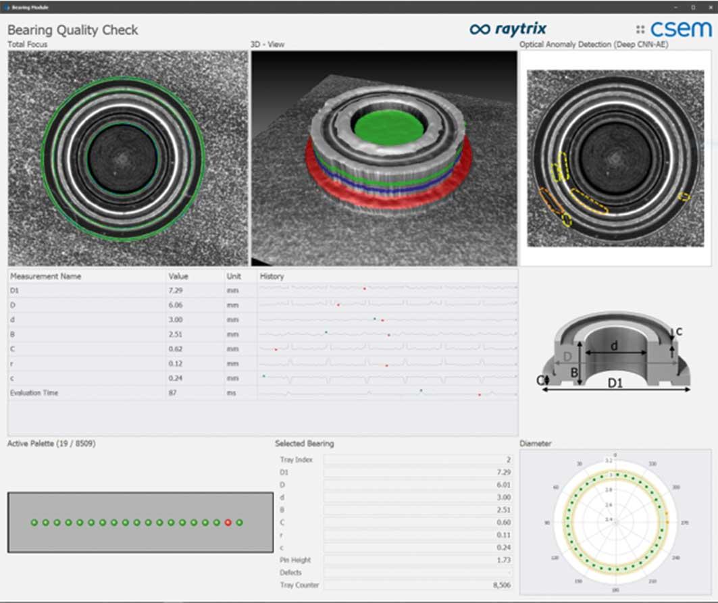
Task: Click the Measurement Name column header
Action: pyautogui.click(x=46, y=277)
